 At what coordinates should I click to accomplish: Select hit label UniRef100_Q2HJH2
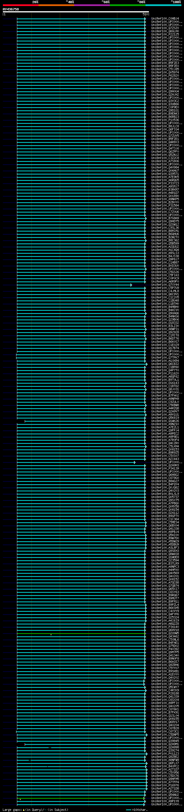tap(165, 94)
